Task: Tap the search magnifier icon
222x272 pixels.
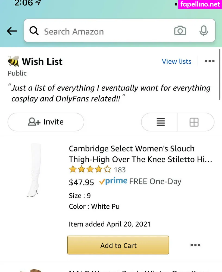Action: [34, 31]
